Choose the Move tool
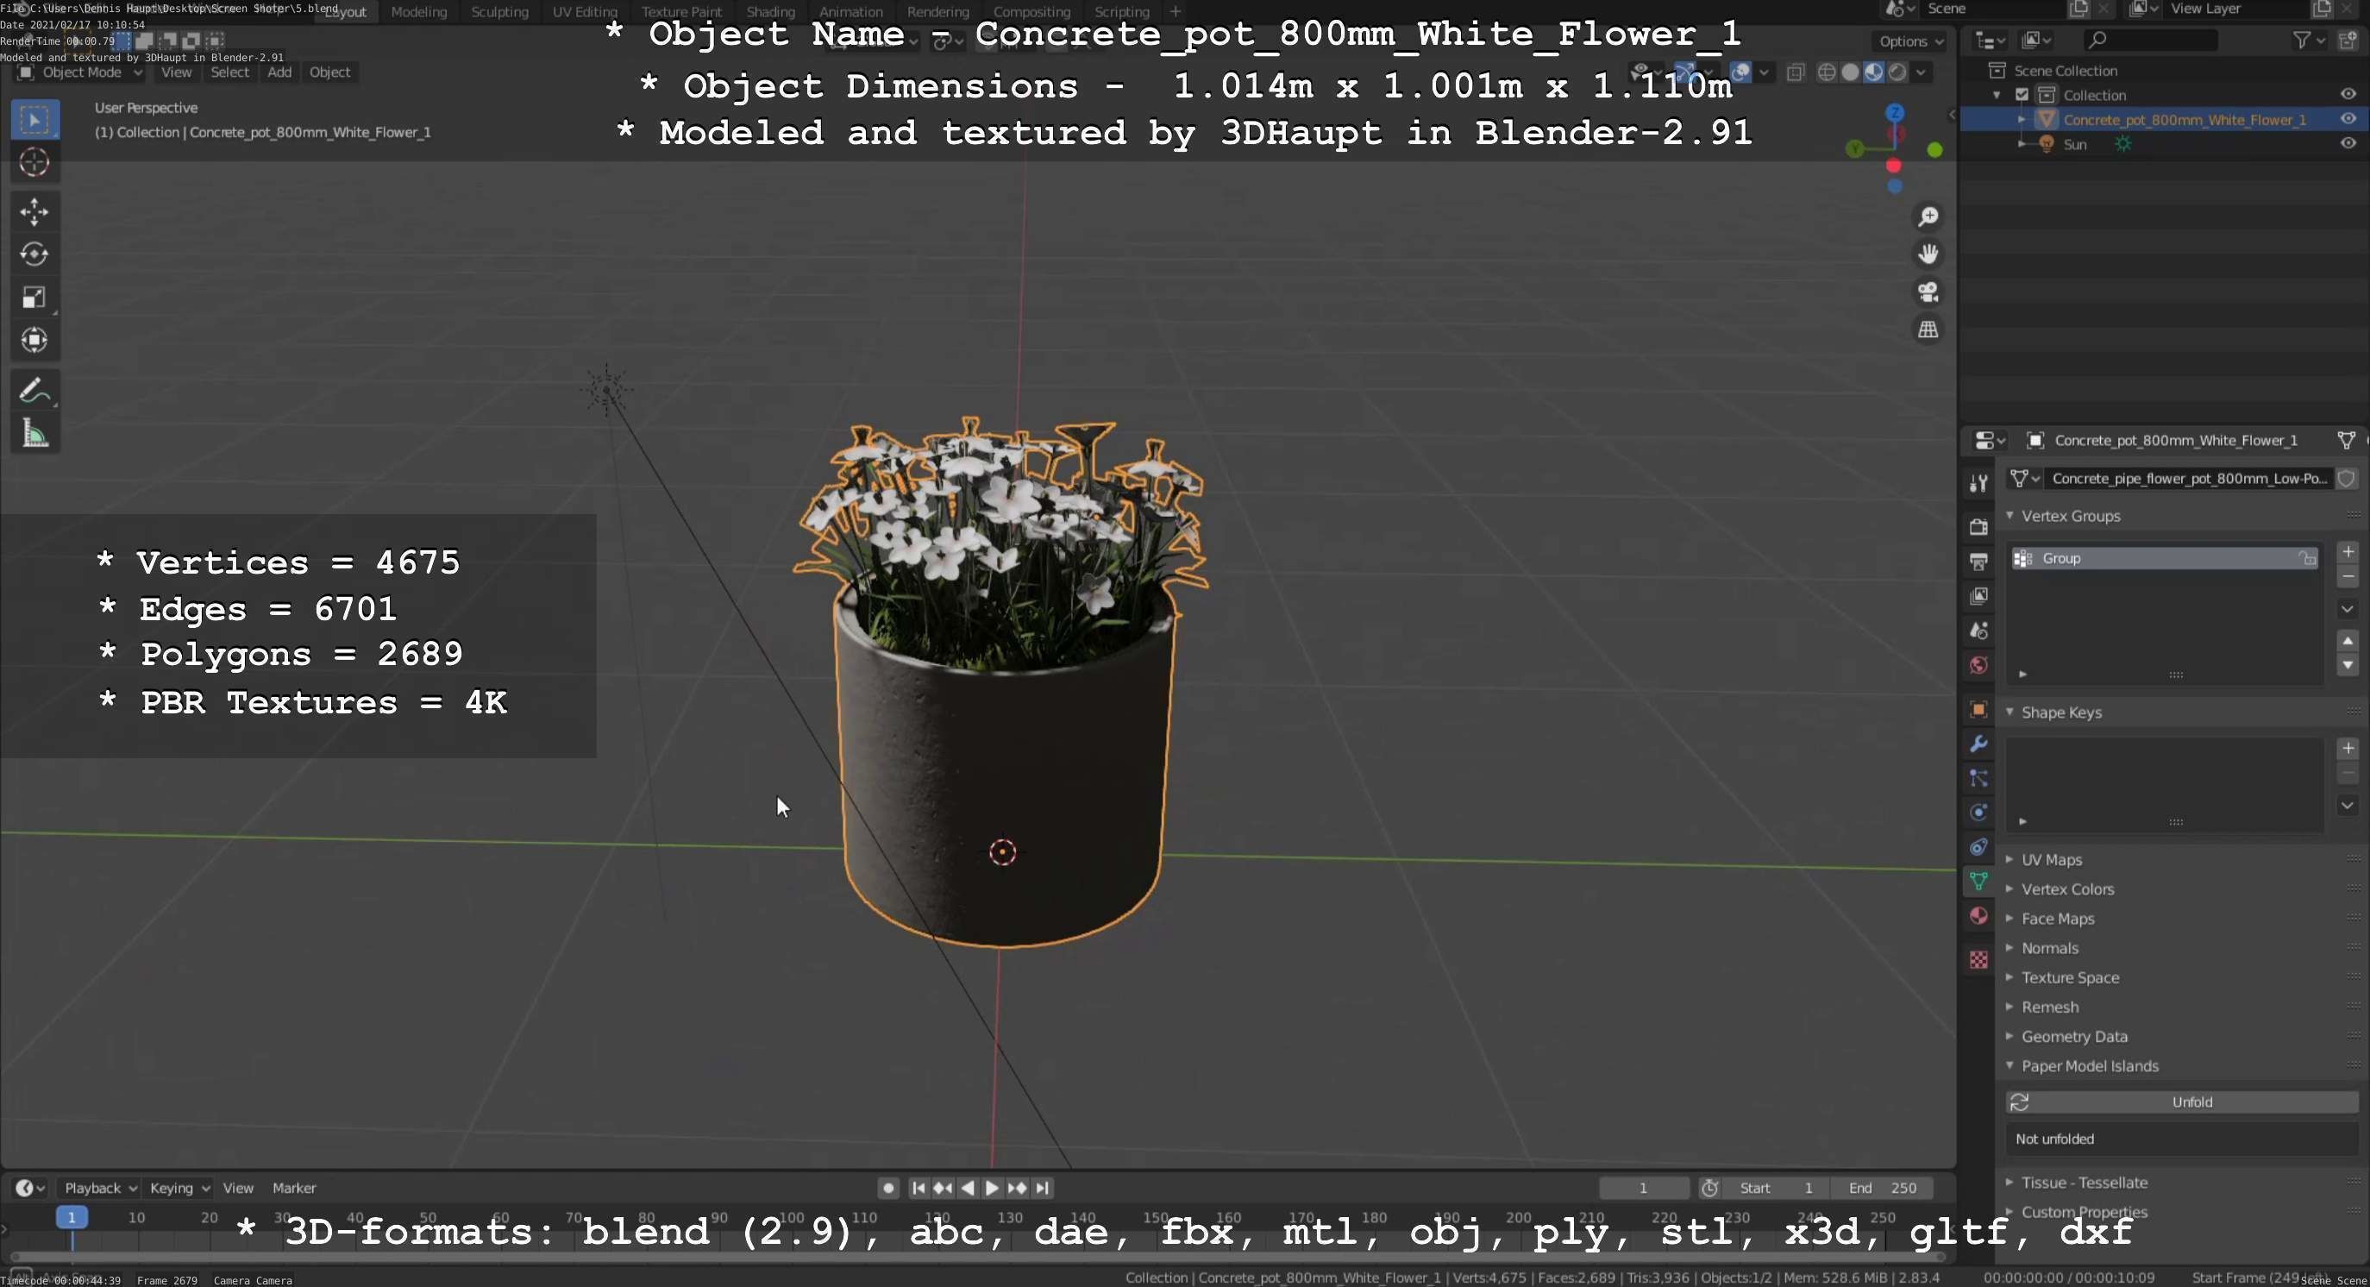The image size is (2370, 1287). click(35, 211)
